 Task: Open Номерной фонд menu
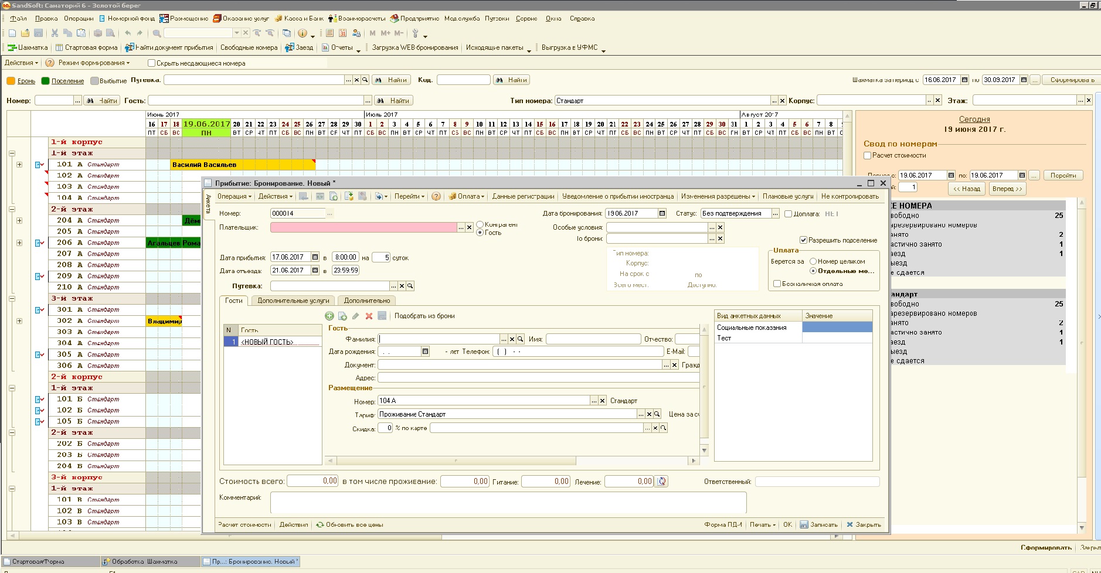point(127,19)
